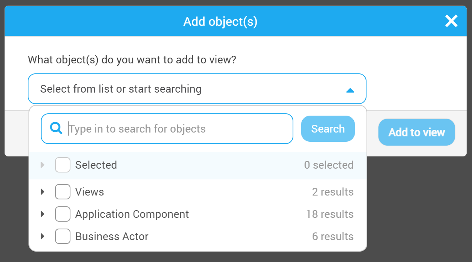Select the Business Actor row label
Screen dimensions: 472x262
pyautogui.click(x=112, y=236)
